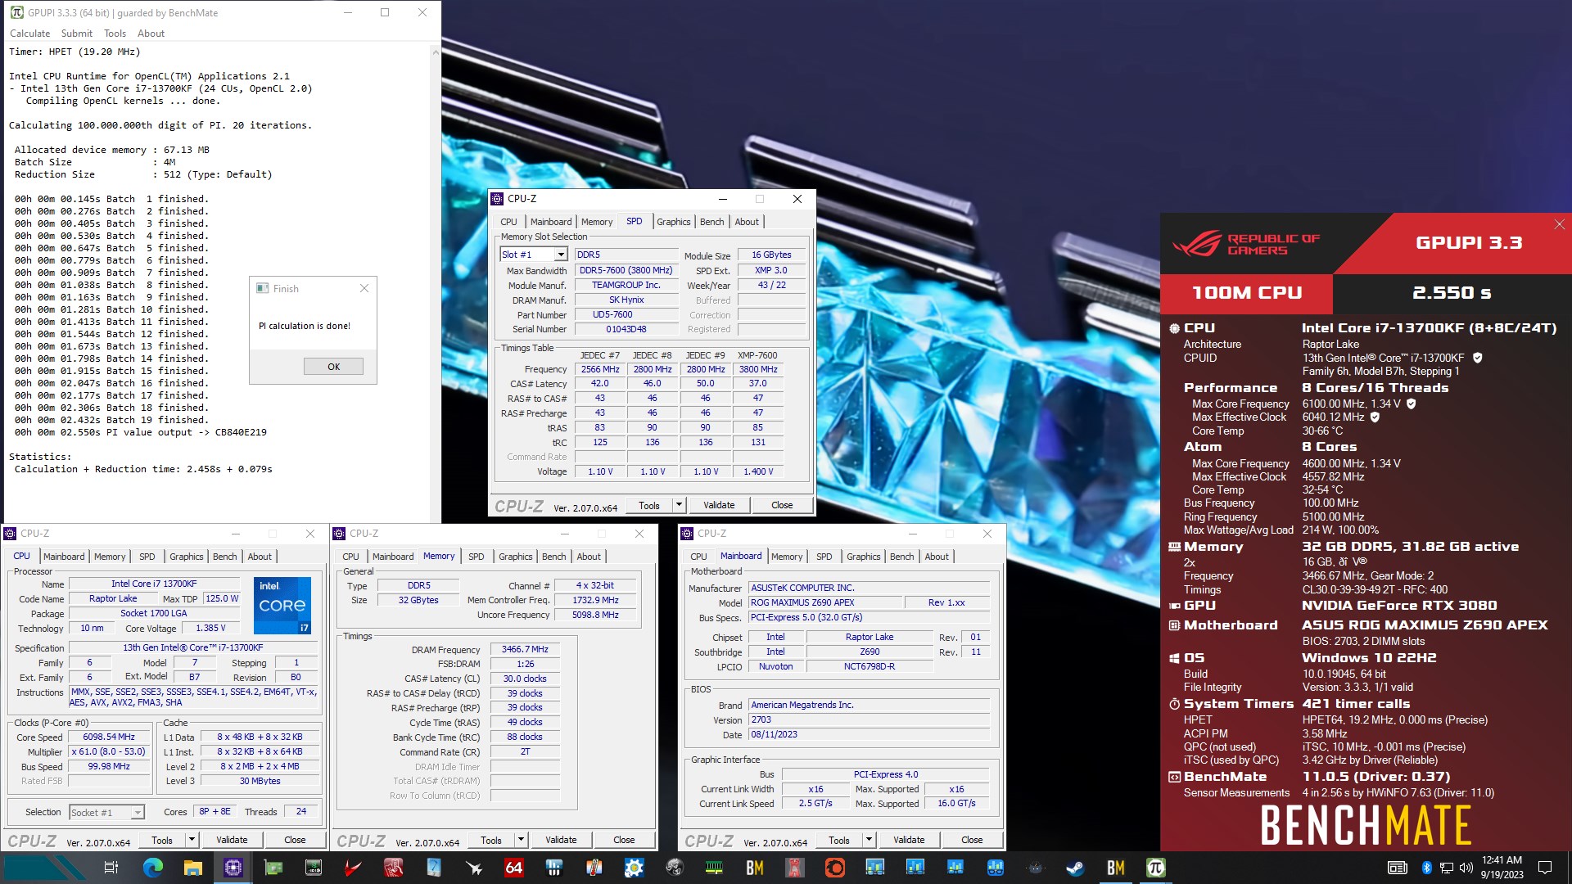Expand Tools arrow in SPD CPU-Z window
This screenshot has width=1572, height=884.
coord(679,505)
